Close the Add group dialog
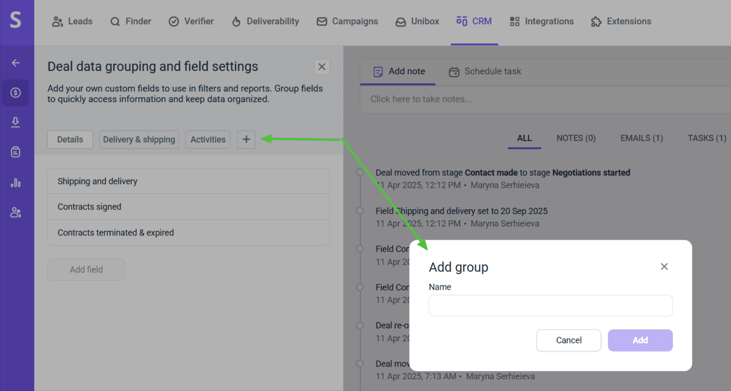The image size is (731, 391). click(664, 267)
